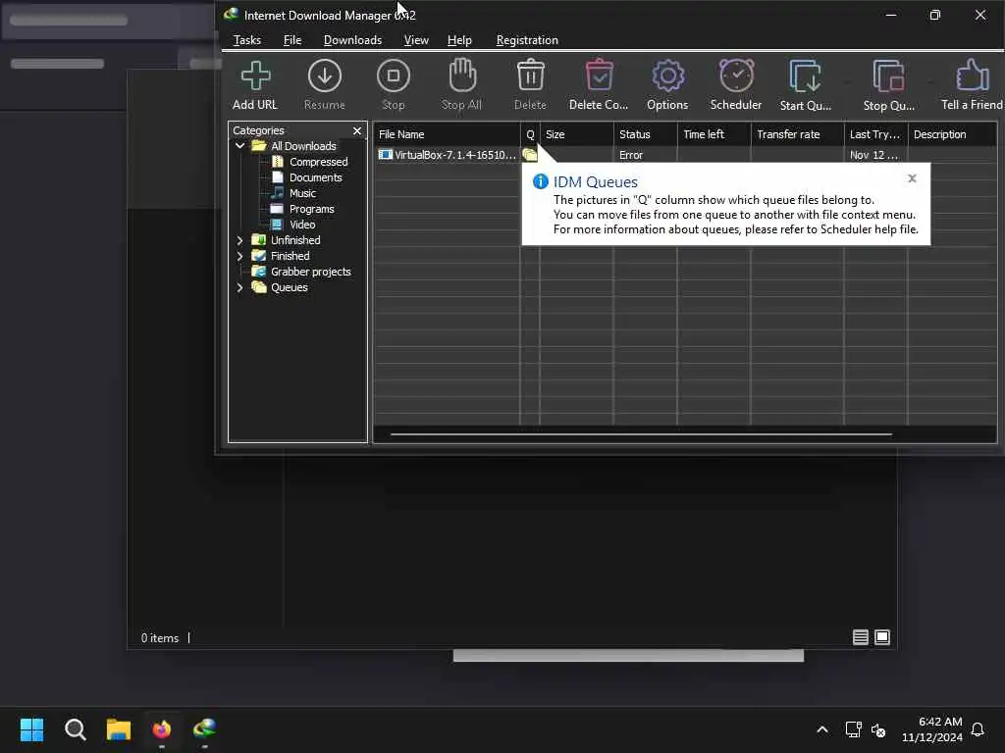Click the IDM taskbar icon
This screenshot has width=1005, height=753.
pos(204,729)
